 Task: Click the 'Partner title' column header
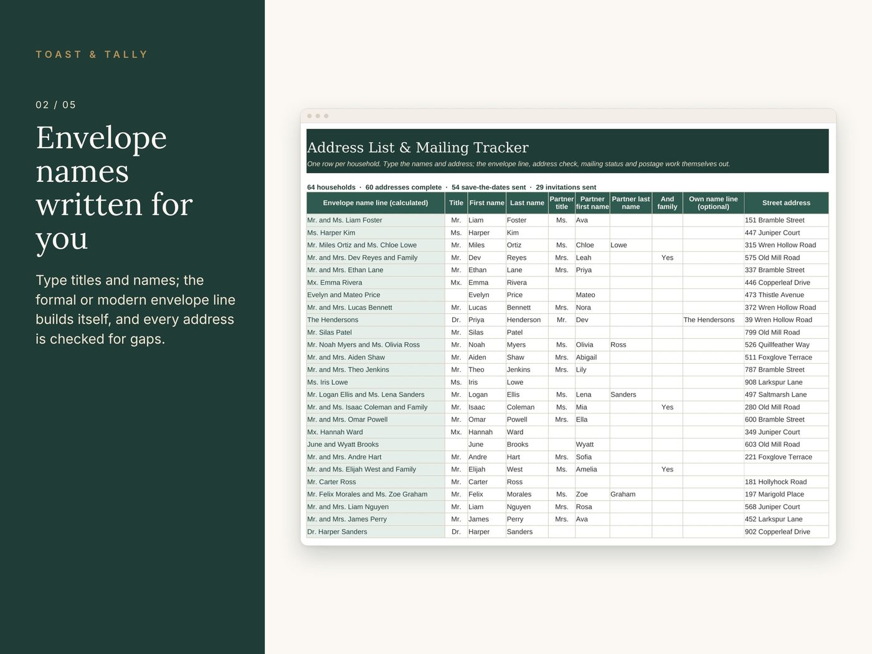pyautogui.click(x=562, y=203)
